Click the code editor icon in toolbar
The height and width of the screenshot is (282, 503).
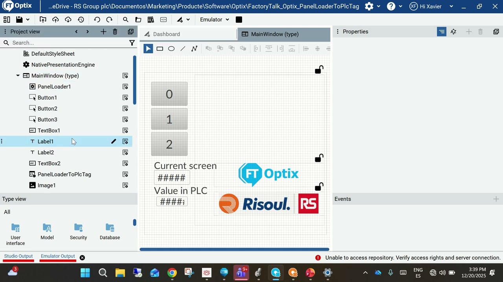pos(163,20)
